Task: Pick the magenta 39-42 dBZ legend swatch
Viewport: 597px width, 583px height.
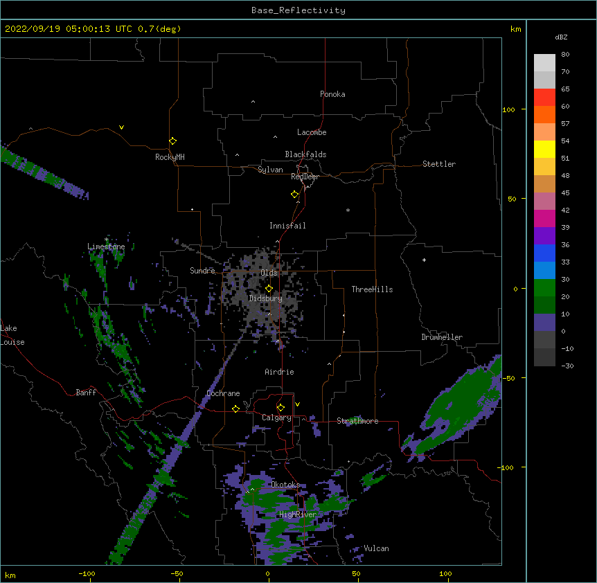Action: coord(544,218)
